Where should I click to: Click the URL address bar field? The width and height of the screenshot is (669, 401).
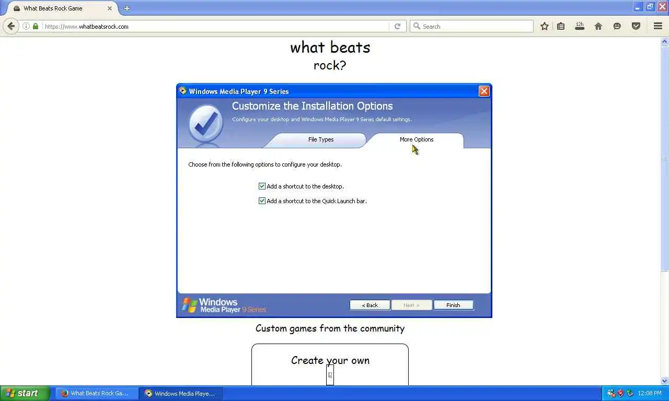click(216, 26)
